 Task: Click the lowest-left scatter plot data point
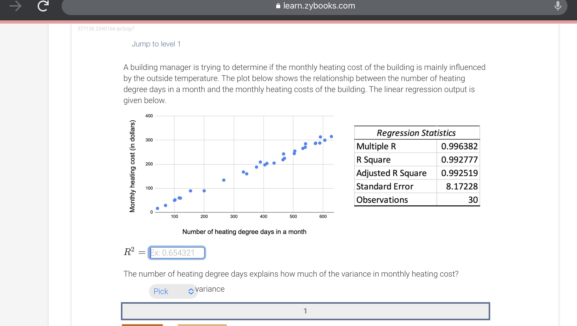[158, 208]
